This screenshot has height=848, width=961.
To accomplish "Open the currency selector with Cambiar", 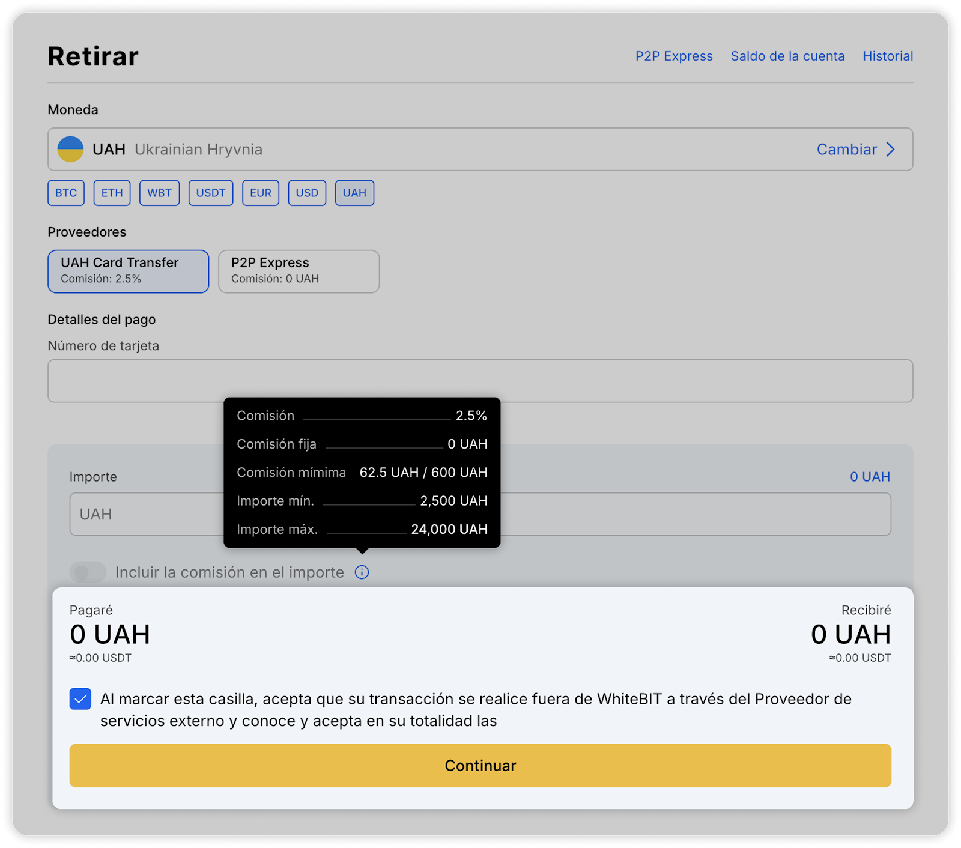I will pyautogui.click(x=847, y=150).
